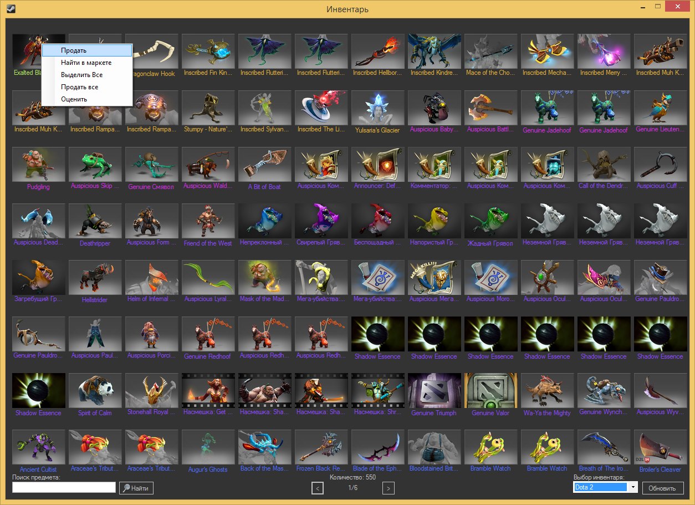This screenshot has height=505, width=695.
Task: Select the Announcer: Defense Grid item
Action: 378,165
